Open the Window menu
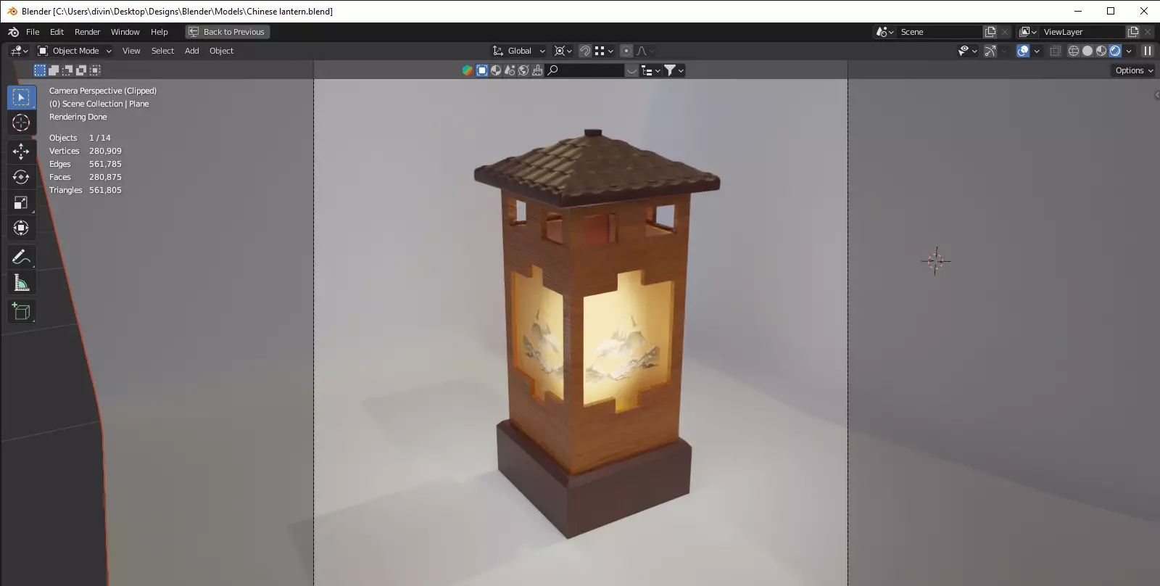Screen dimensions: 1160x586 tap(125, 32)
